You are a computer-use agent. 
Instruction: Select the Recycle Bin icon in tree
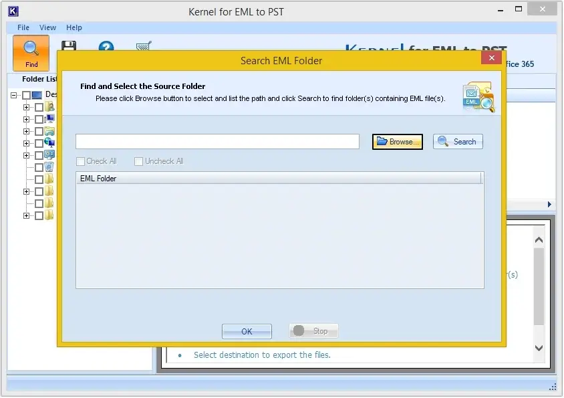49,167
